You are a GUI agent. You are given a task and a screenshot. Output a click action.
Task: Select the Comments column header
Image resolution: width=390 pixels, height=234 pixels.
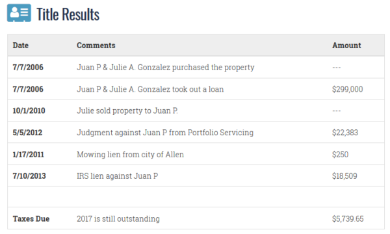(x=96, y=45)
